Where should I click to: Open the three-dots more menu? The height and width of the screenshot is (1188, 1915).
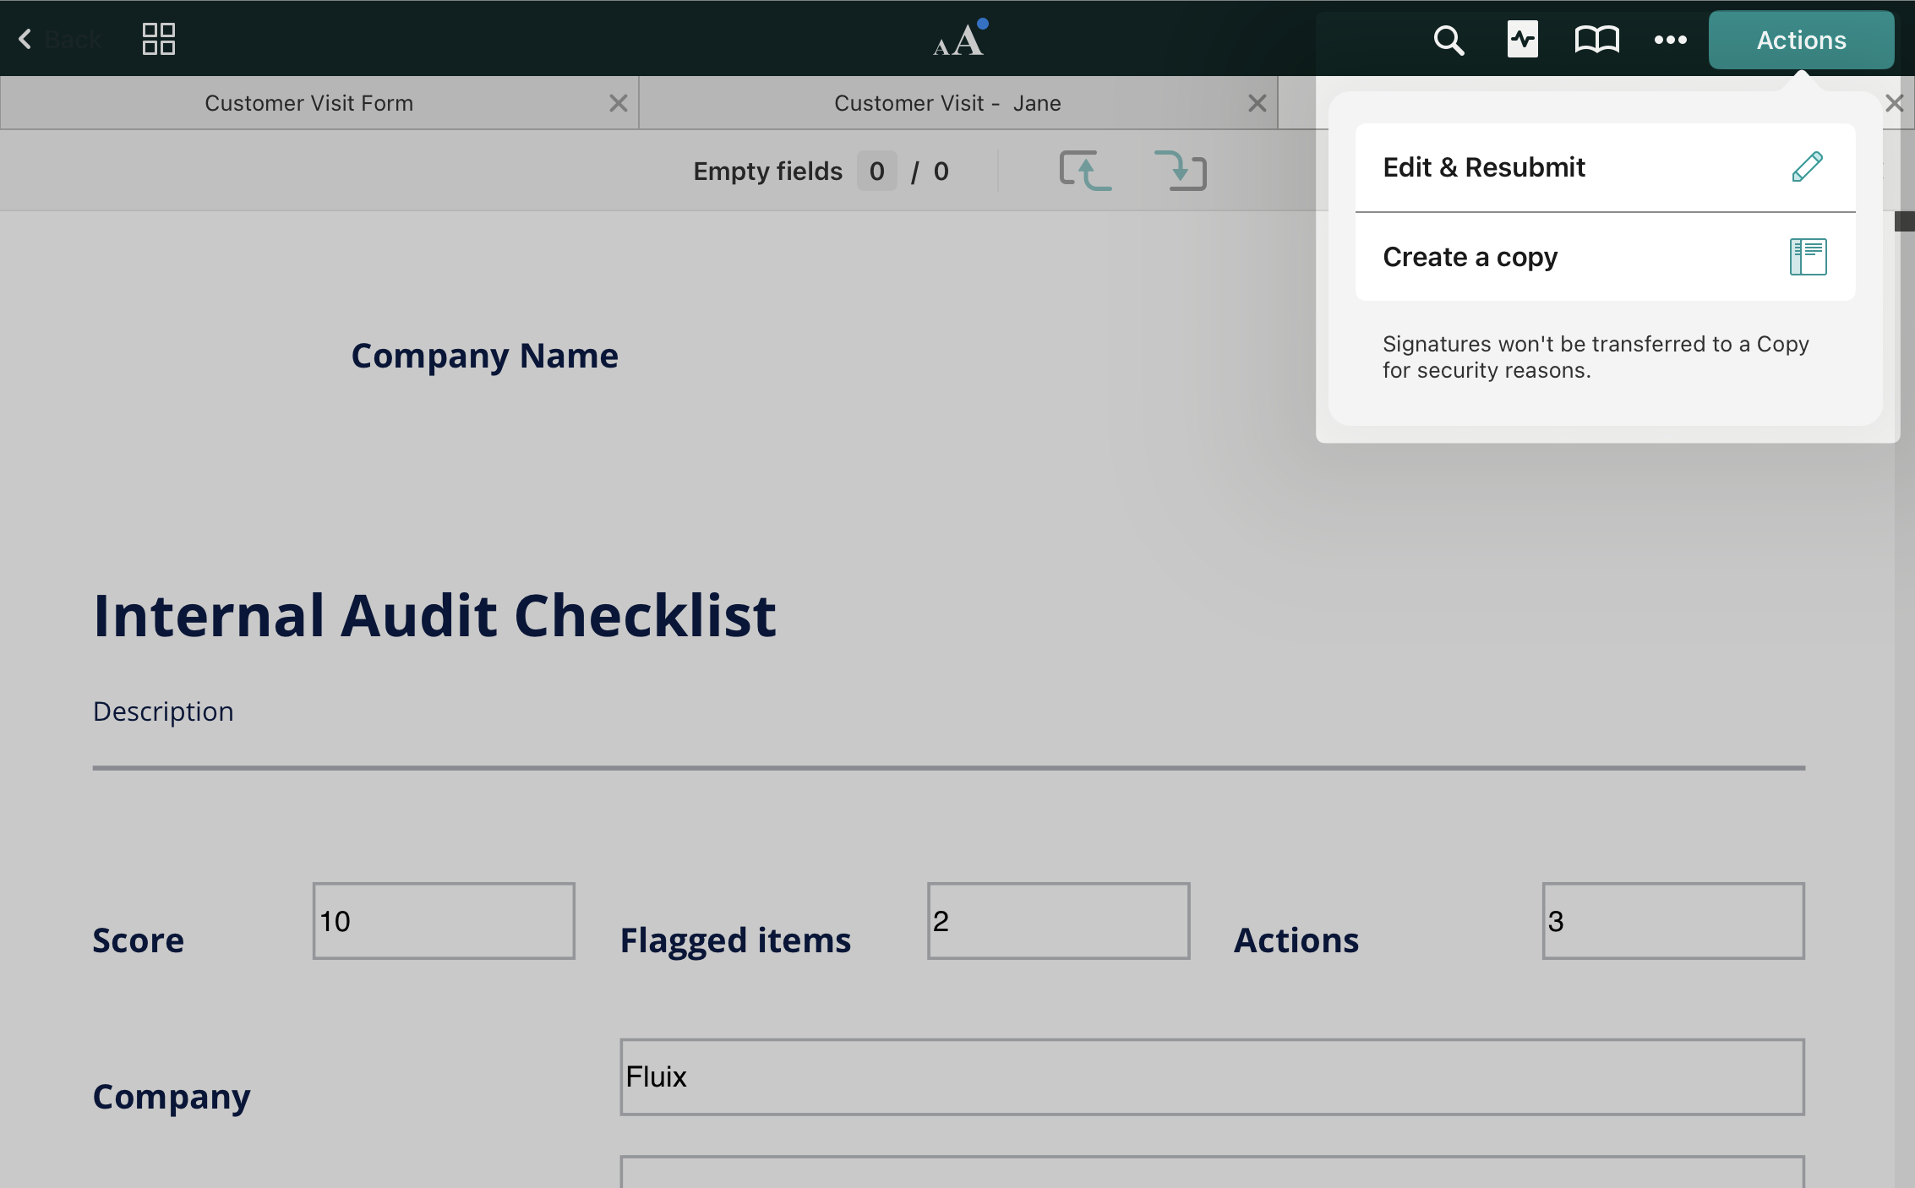point(1670,40)
